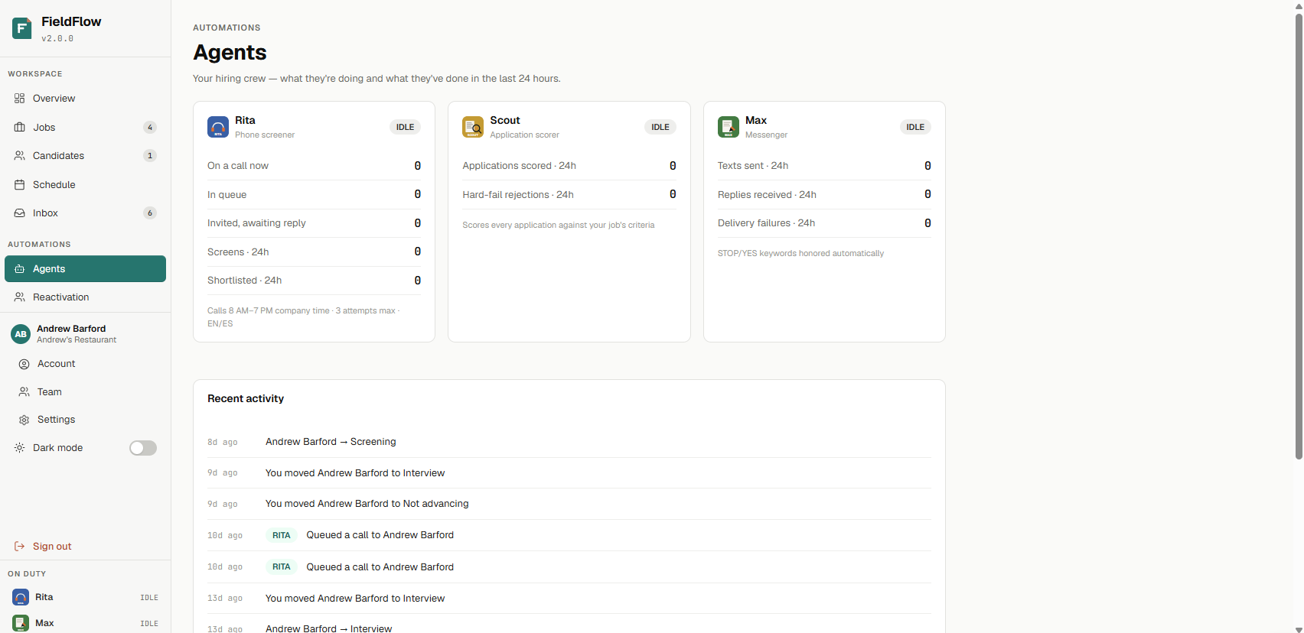Toggle the Dark mode switch
This screenshot has height=633, width=1304.
[x=143, y=448]
